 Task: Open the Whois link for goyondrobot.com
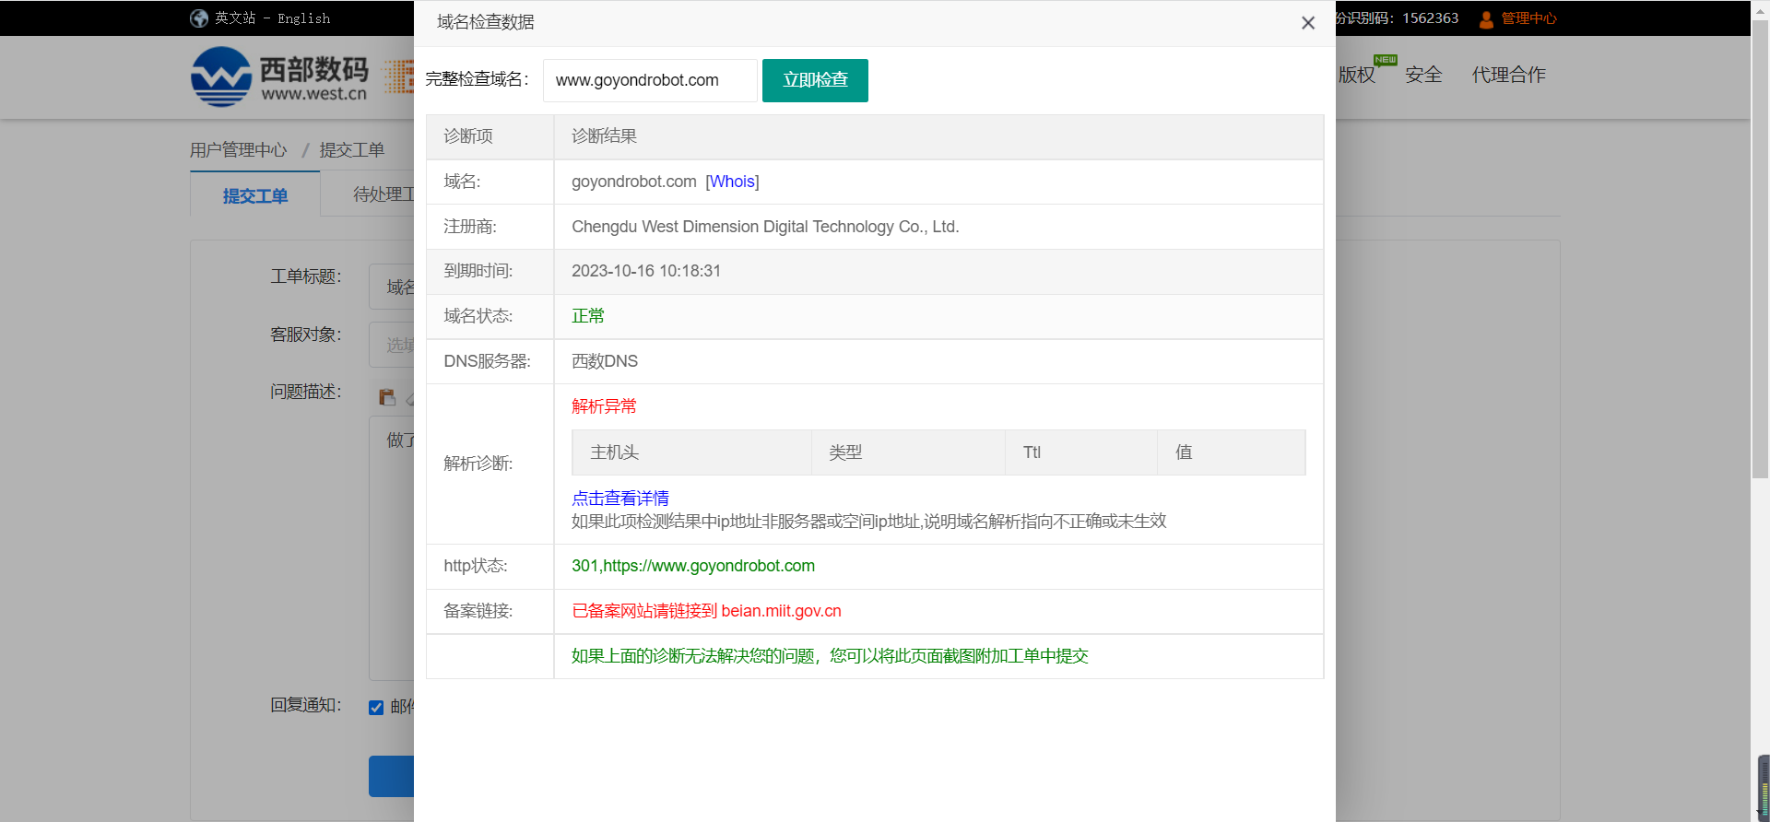click(x=732, y=182)
